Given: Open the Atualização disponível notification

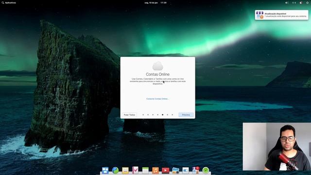Looking at the screenshot, I should click(x=282, y=15).
